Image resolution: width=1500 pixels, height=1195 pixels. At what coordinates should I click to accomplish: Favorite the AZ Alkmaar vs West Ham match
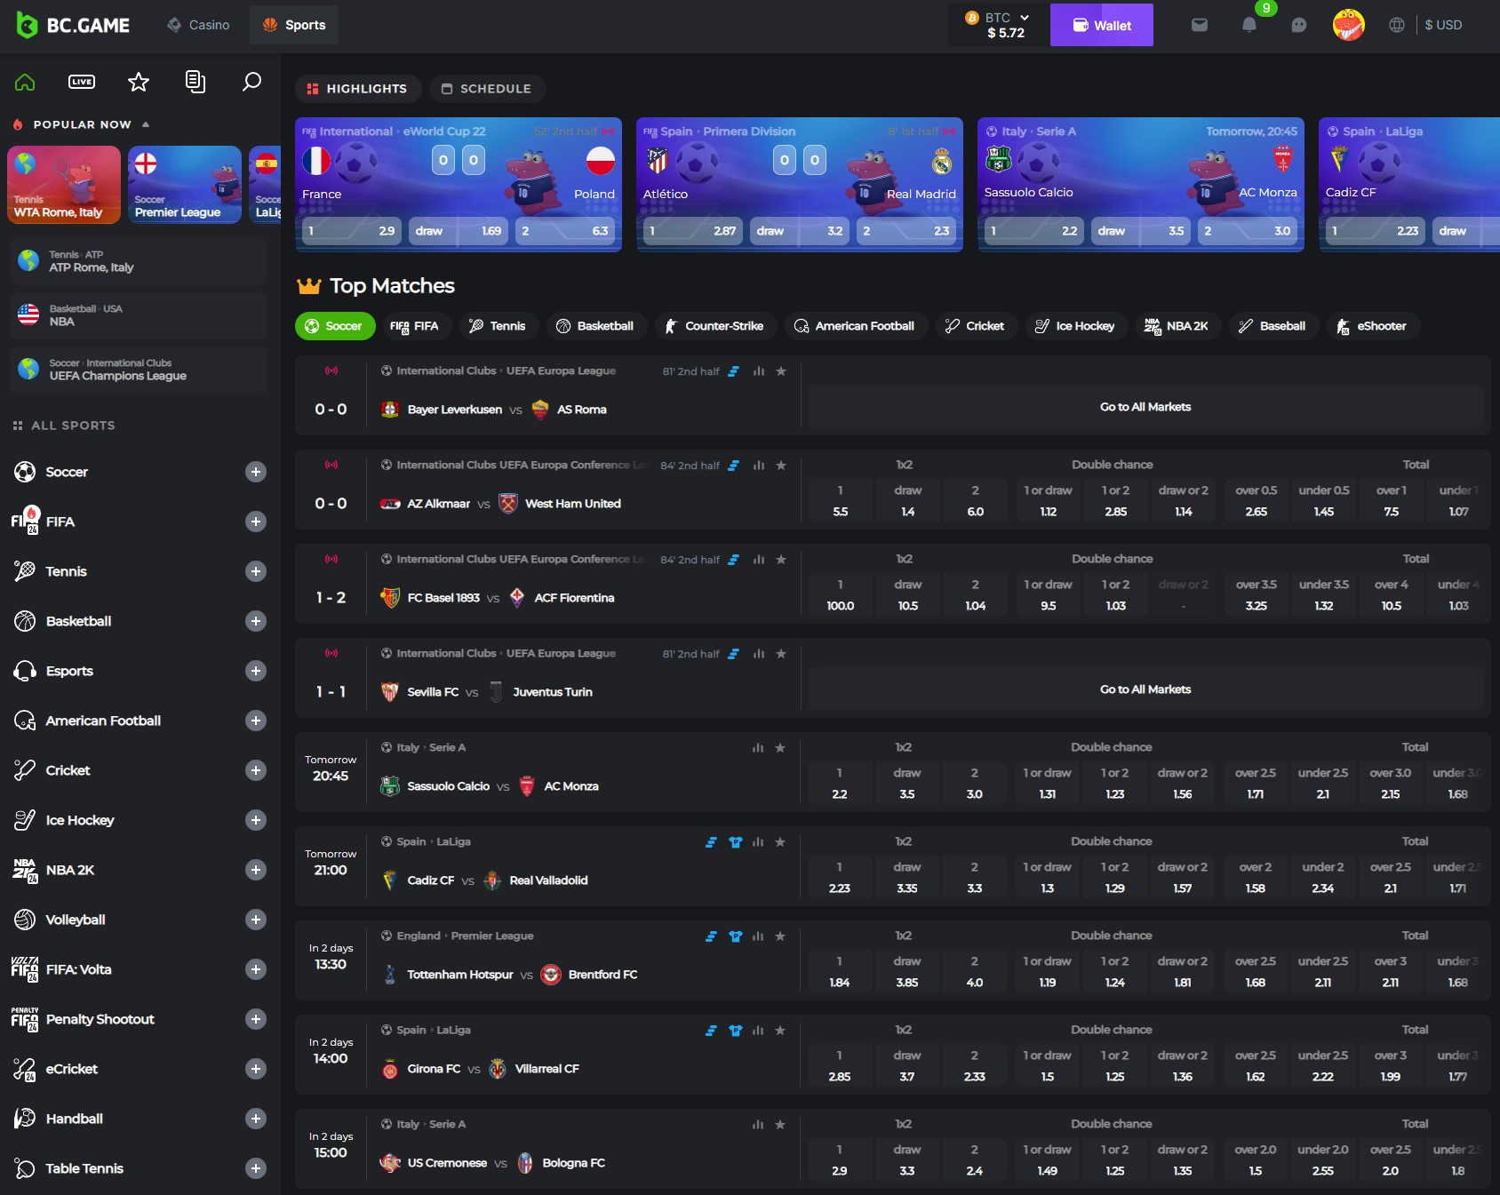click(x=781, y=466)
